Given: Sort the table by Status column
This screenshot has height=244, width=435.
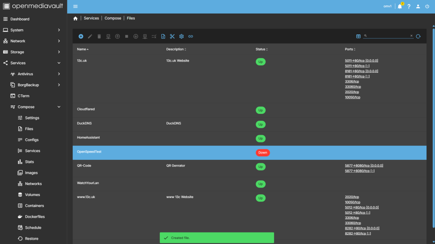Looking at the screenshot, I should (x=262, y=49).
